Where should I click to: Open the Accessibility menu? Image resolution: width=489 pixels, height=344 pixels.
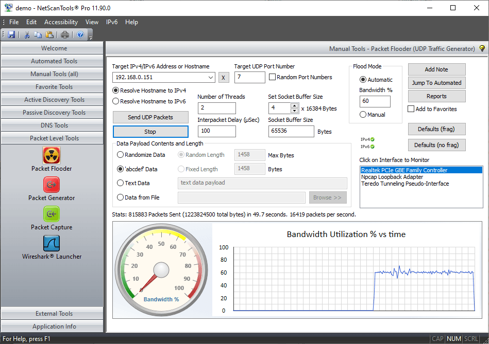tap(61, 22)
